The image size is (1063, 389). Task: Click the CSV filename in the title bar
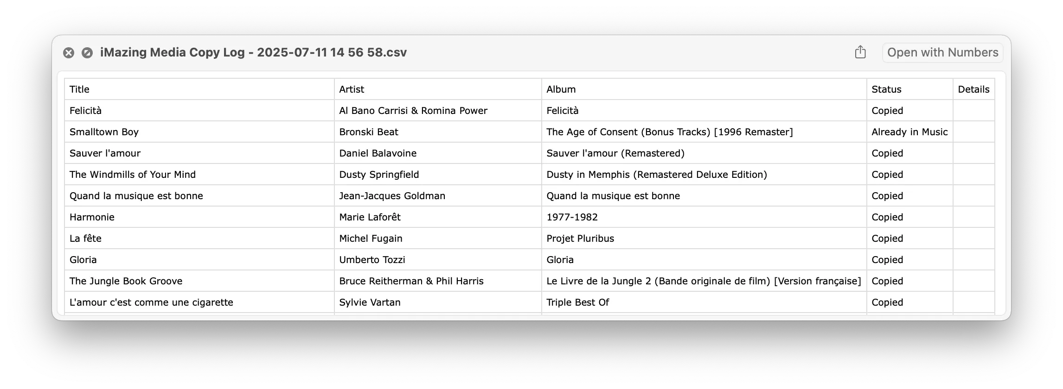tap(253, 52)
